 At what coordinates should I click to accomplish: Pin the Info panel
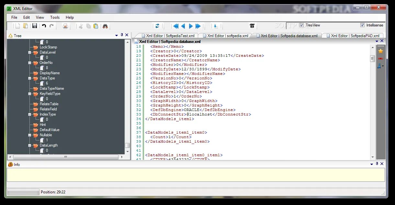pos(377,164)
